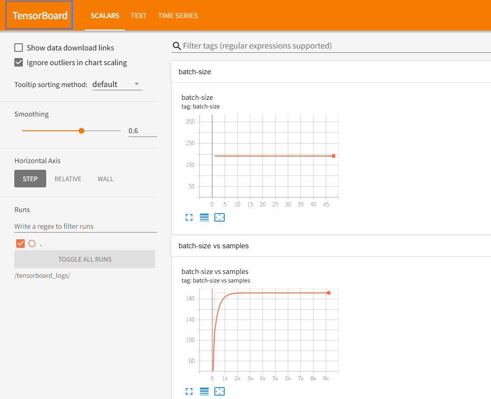491x399 pixels.
Task: Uncheck Ignore outliers in chart scaling
Action: 19,62
